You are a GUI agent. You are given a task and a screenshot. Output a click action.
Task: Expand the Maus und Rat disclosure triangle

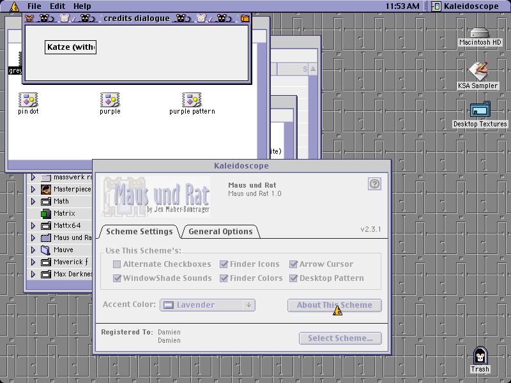pos(33,237)
